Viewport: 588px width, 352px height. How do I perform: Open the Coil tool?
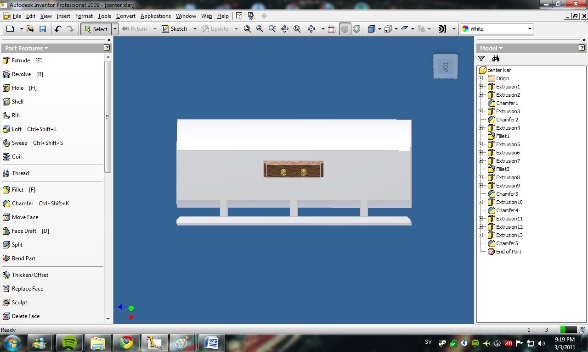[12, 157]
